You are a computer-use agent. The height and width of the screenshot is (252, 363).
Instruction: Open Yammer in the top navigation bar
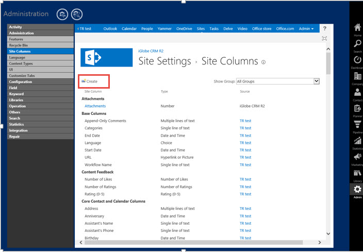pyautogui.click(x=164, y=29)
